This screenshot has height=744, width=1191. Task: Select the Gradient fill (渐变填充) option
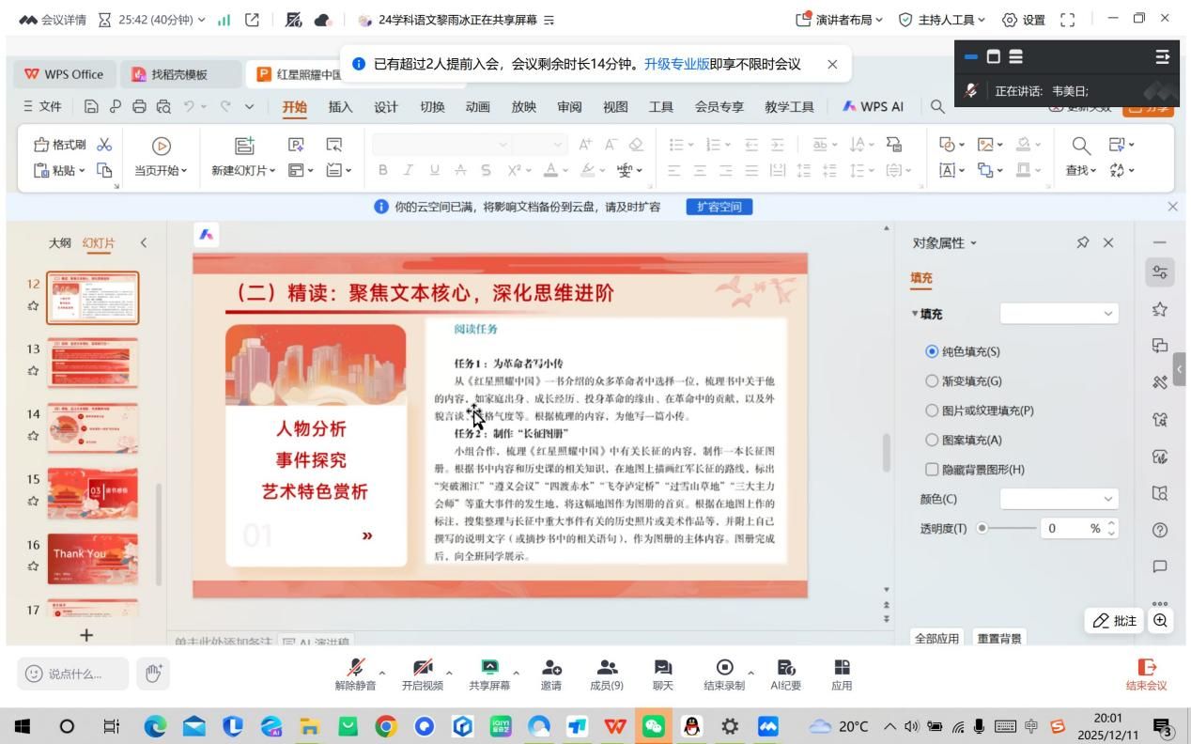(932, 381)
